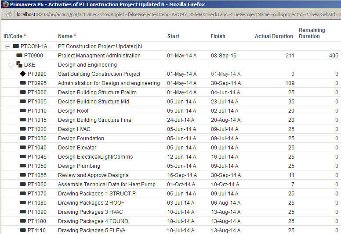
Task: Select 'Design Electrical/Light/Comms' activity name
Action: coord(95,157)
